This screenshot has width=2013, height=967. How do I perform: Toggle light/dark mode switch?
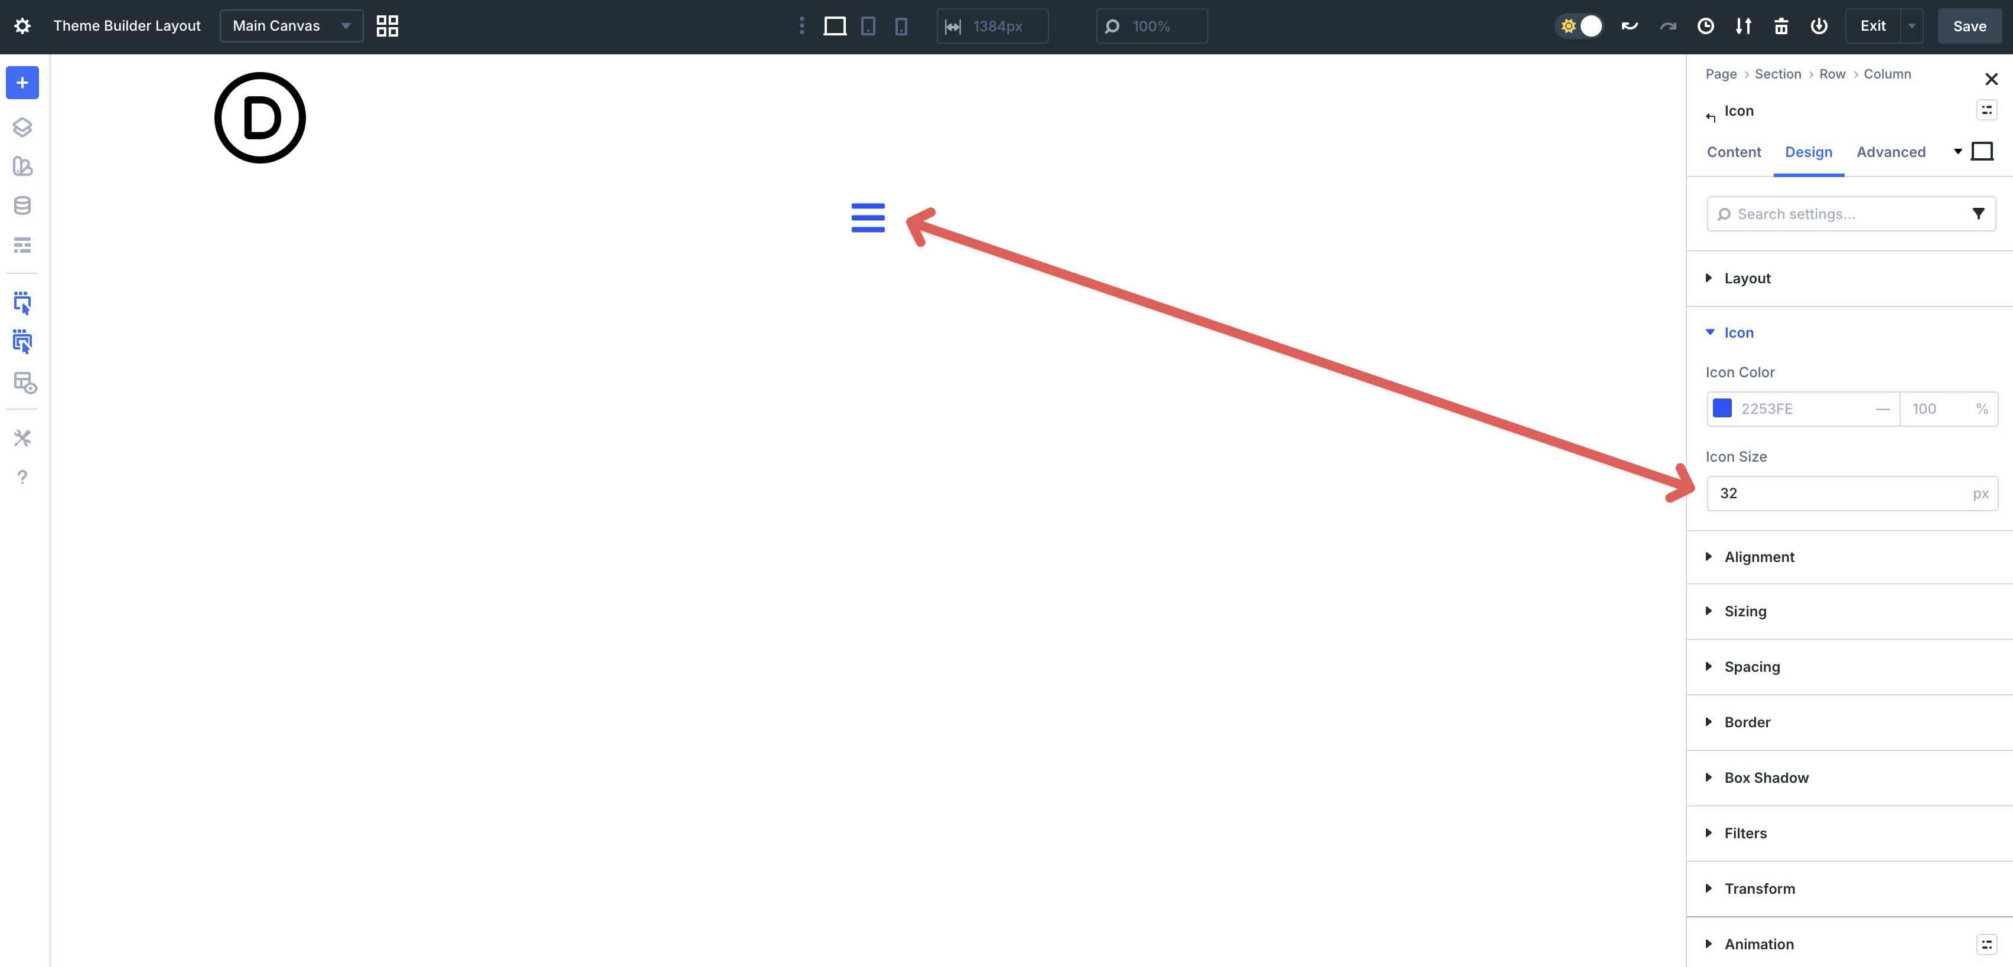click(1579, 26)
